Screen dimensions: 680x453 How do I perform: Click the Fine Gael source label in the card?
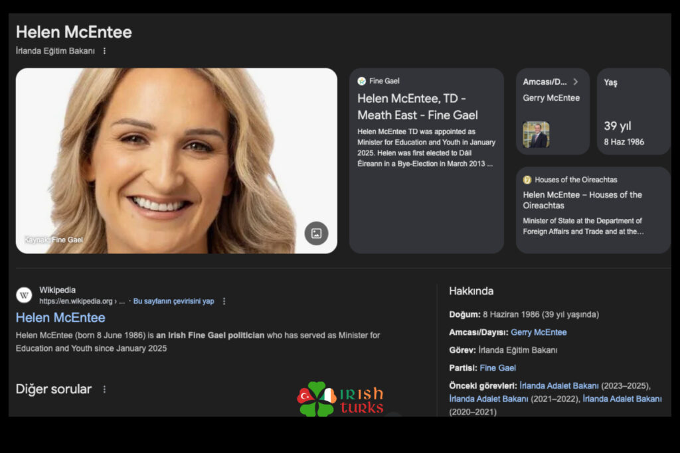pyautogui.click(x=384, y=81)
